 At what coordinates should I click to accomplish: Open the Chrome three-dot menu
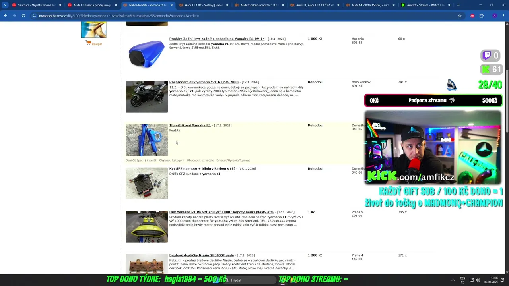click(x=503, y=16)
